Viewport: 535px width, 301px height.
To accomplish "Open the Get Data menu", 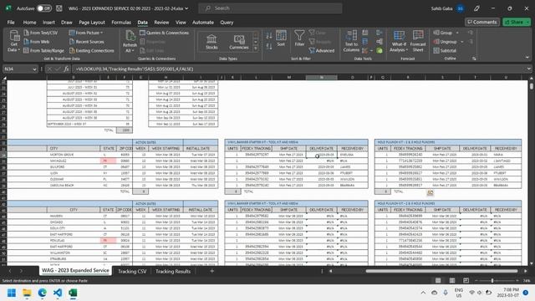I will click(14, 41).
